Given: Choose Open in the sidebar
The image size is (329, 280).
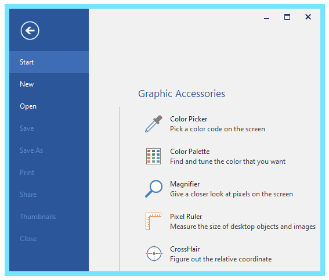Looking at the screenshot, I should [x=49, y=106].
